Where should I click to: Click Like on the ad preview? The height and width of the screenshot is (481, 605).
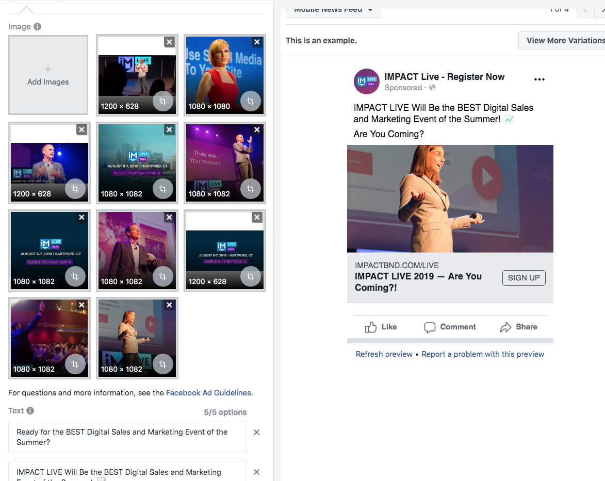click(x=381, y=327)
